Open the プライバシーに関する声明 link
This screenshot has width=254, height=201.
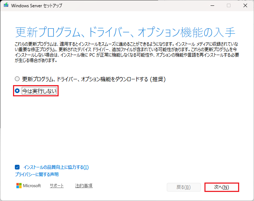[37, 175]
